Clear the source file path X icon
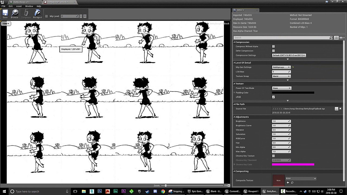 (x=340, y=109)
